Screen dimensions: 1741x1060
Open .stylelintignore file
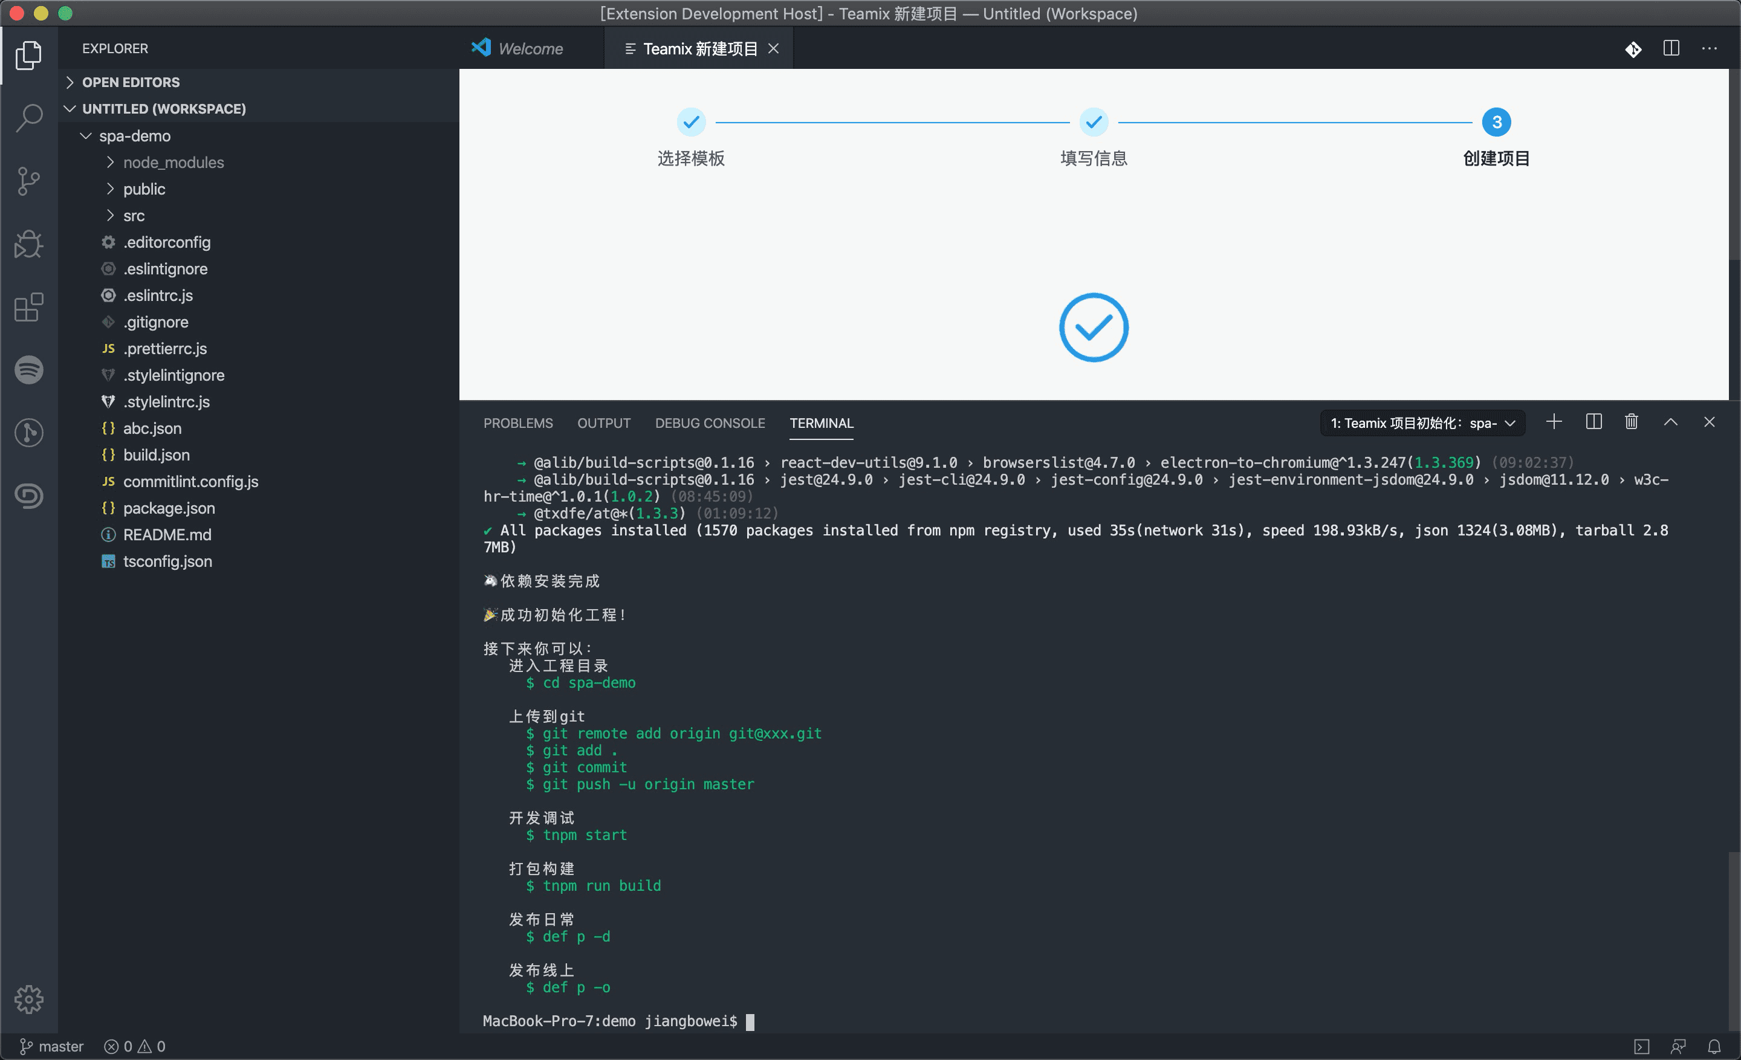(259, 375)
